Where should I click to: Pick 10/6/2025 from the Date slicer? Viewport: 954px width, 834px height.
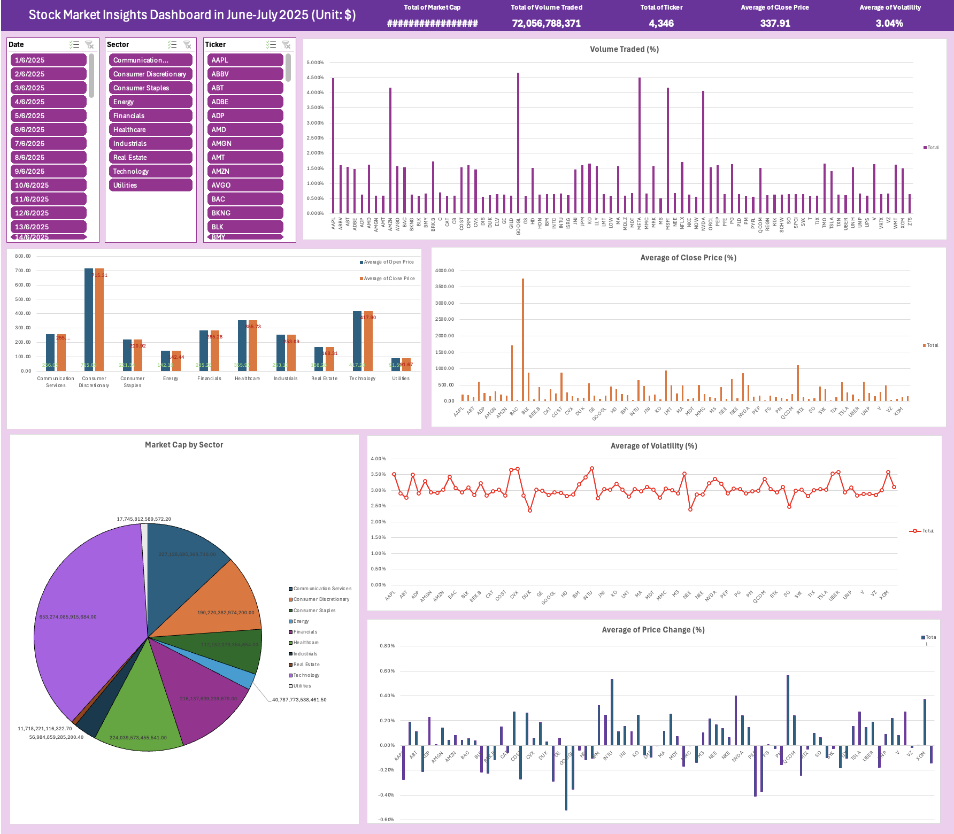coord(49,185)
